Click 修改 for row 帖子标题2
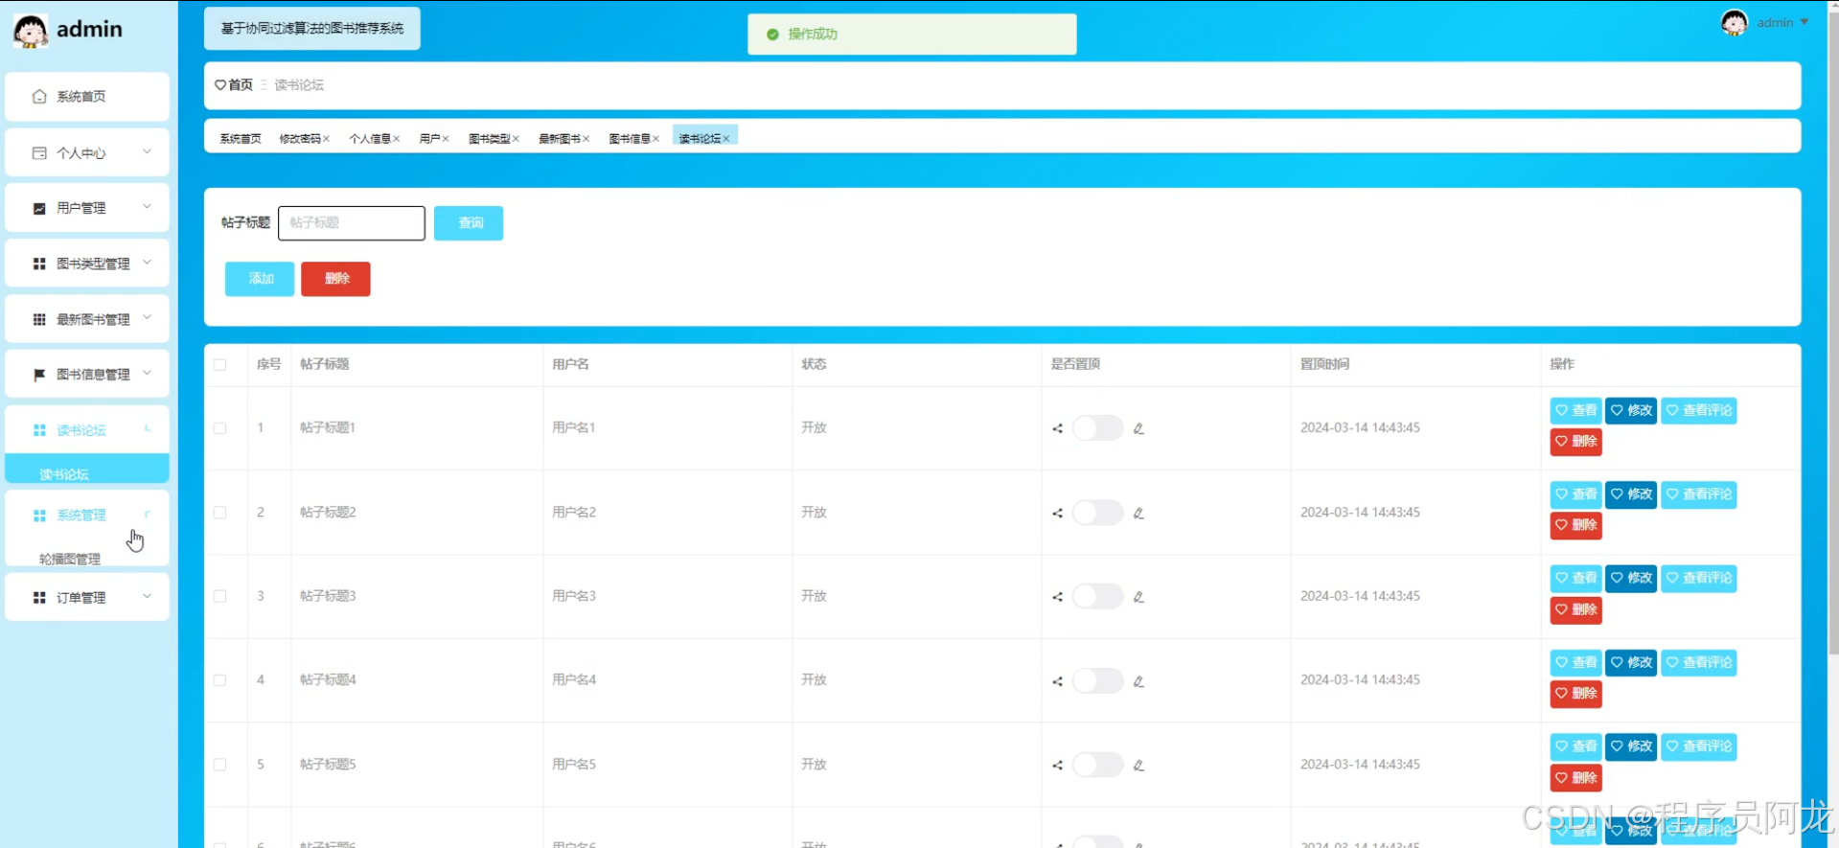The height and width of the screenshot is (848, 1839). pos(1631,494)
